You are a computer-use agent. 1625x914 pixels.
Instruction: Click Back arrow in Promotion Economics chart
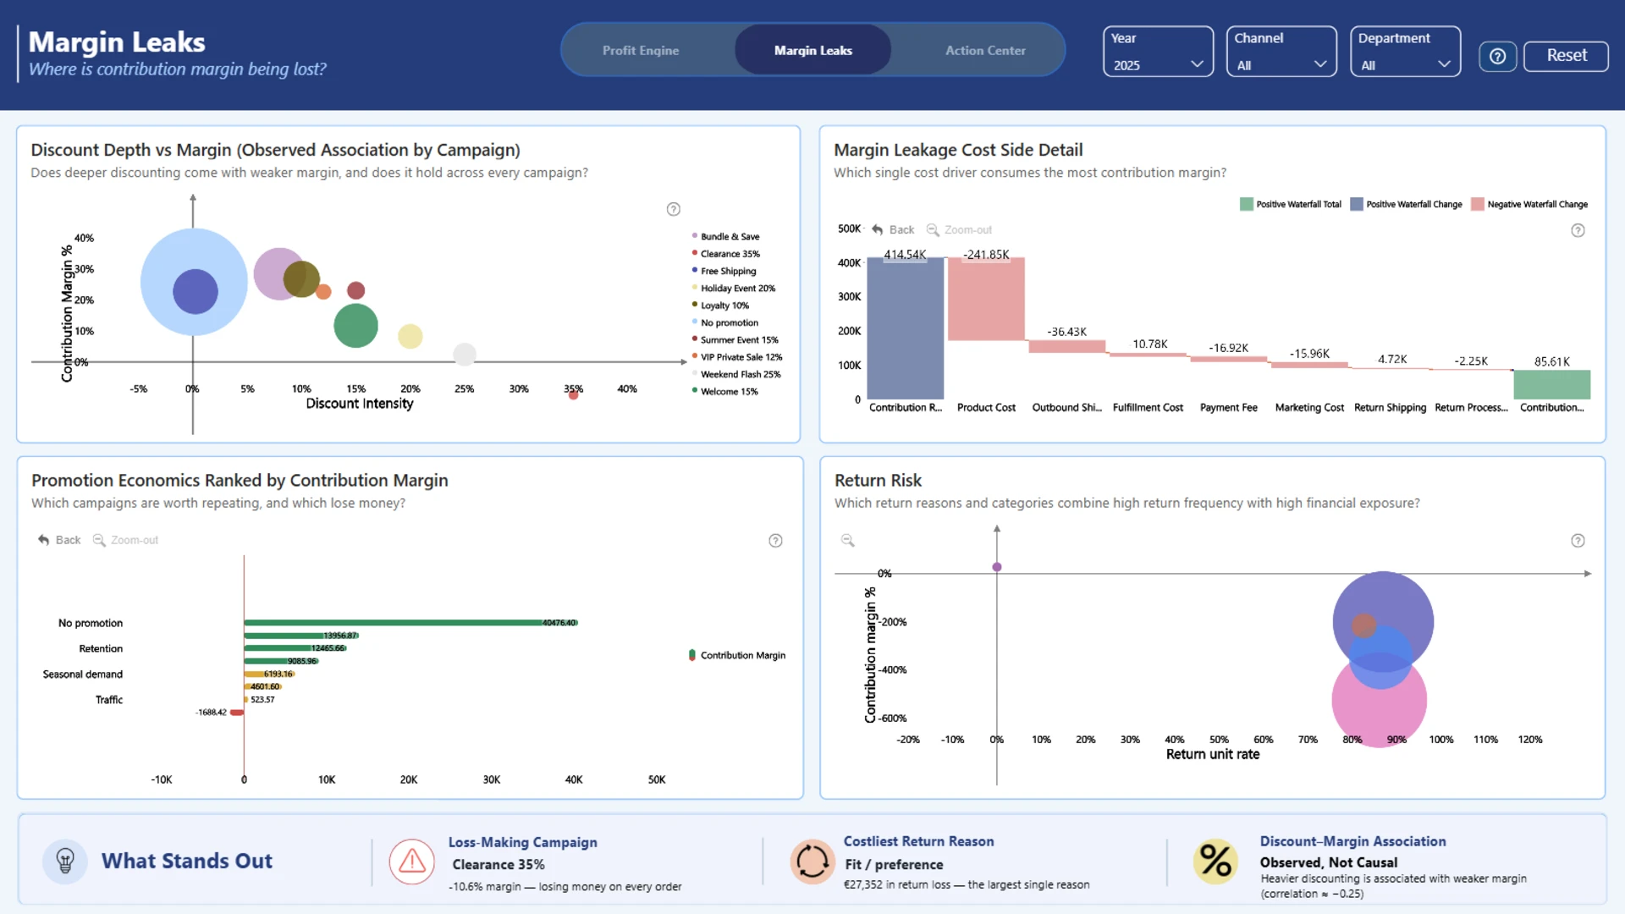point(44,540)
